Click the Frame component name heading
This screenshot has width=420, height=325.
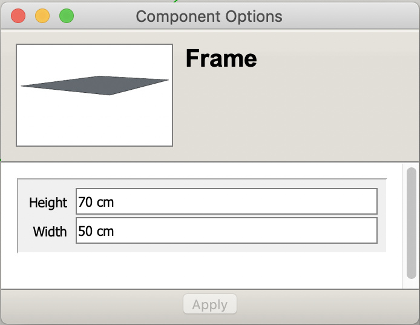coord(221,58)
